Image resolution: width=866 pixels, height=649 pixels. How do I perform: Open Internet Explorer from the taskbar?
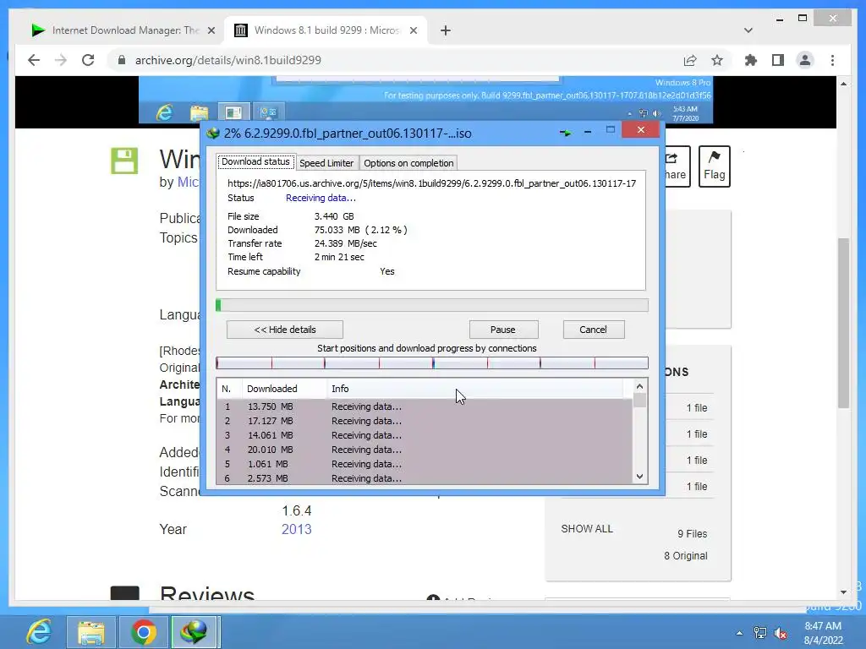(x=39, y=632)
